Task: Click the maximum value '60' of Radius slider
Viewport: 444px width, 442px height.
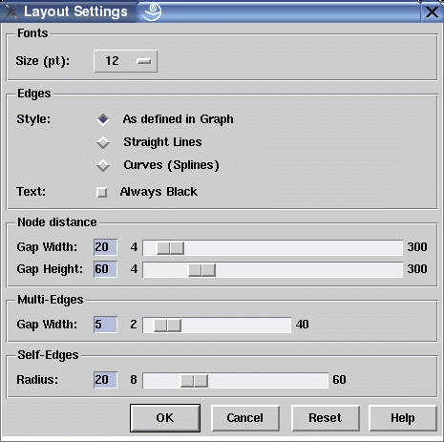Action: (339, 380)
